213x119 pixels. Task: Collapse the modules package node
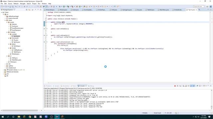[7, 32]
